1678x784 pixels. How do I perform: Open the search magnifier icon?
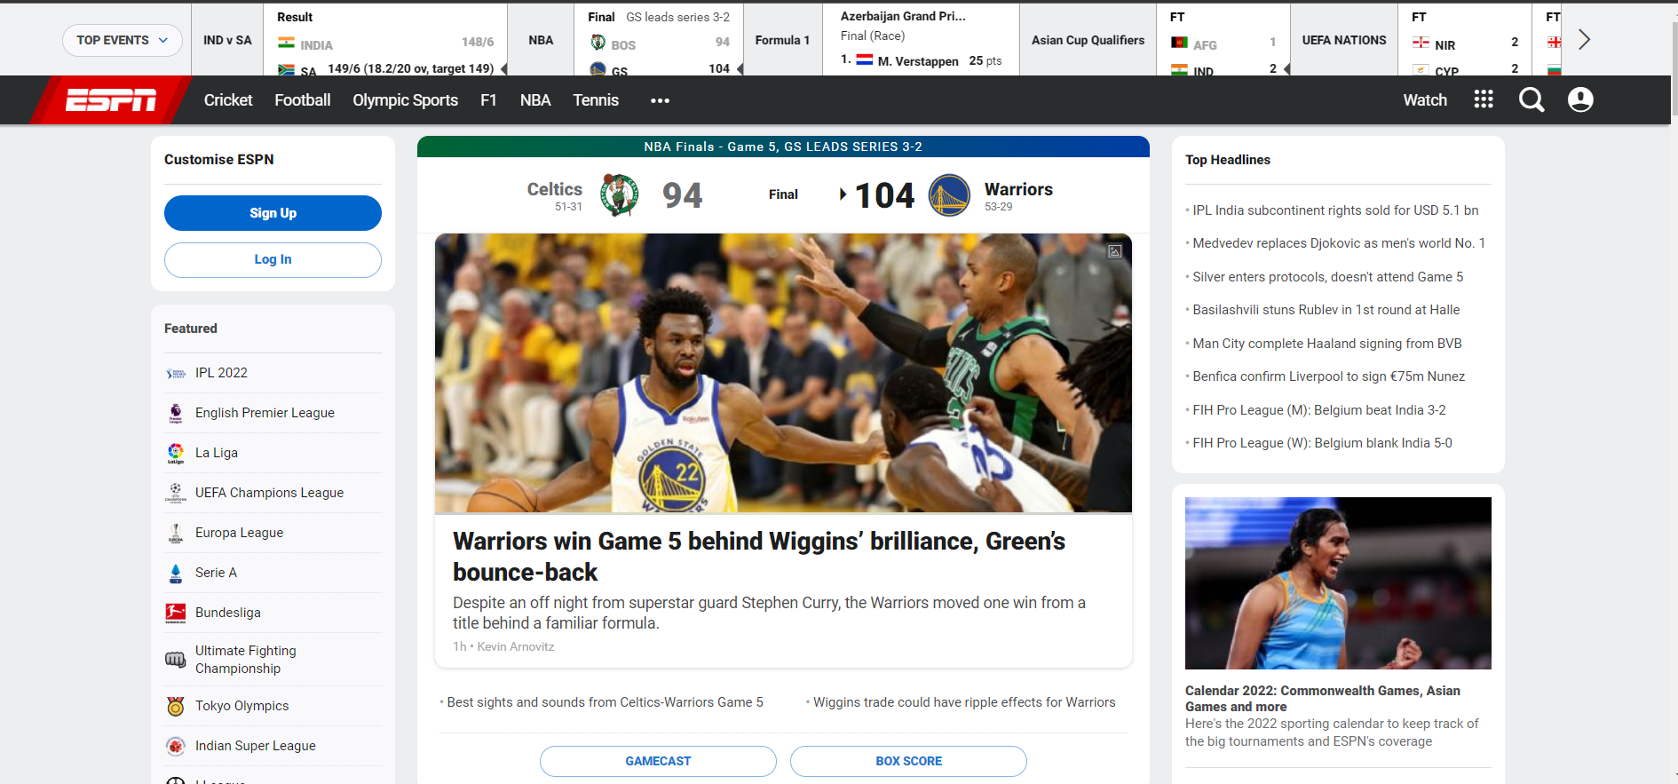1532,100
